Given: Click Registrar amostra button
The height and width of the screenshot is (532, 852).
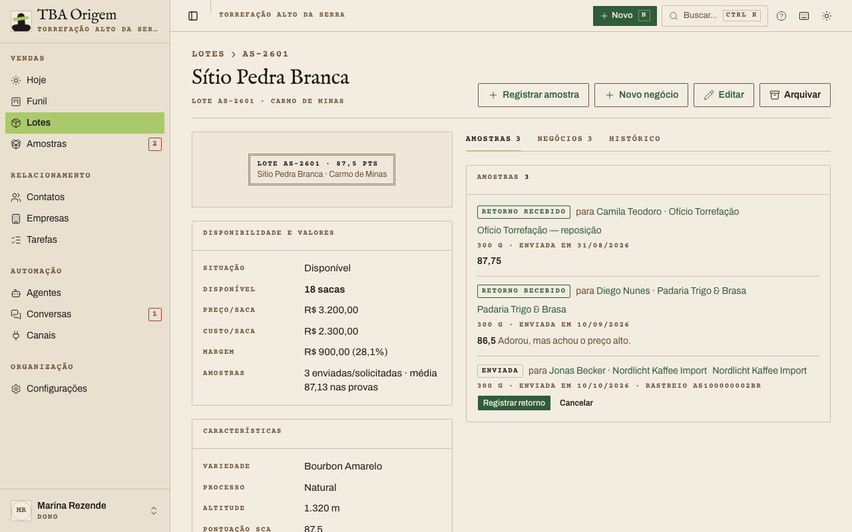Looking at the screenshot, I should coord(533,95).
